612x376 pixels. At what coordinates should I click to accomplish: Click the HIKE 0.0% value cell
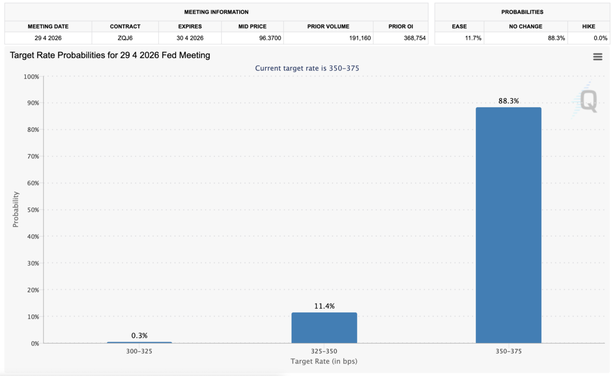600,38
